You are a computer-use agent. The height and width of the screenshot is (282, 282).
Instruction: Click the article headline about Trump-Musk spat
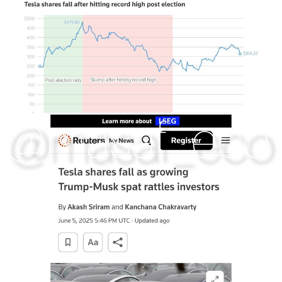(139, 179)
